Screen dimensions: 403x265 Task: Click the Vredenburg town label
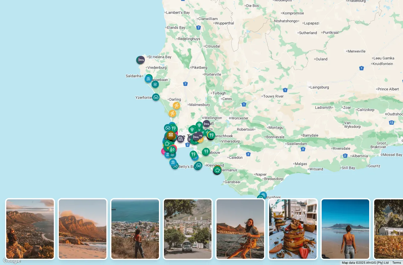[x=157, y=67]
